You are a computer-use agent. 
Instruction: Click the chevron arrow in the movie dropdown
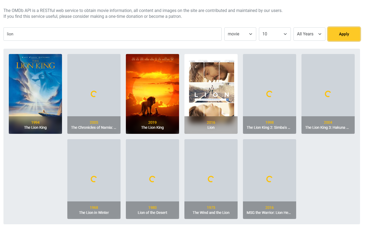click(x=251, y=34)
